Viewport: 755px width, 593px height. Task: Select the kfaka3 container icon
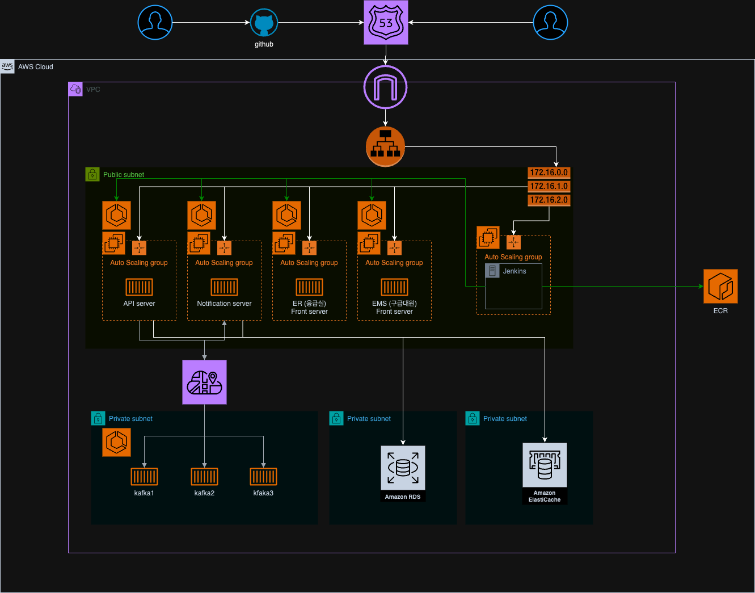point(263,477)
